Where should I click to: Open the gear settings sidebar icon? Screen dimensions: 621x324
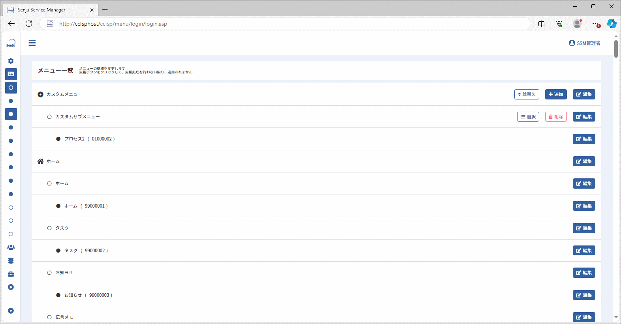click(11, 61)
